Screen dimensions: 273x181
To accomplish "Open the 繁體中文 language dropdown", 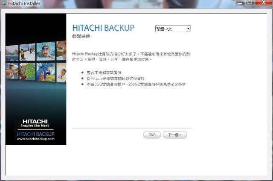I will pos(173,29).
